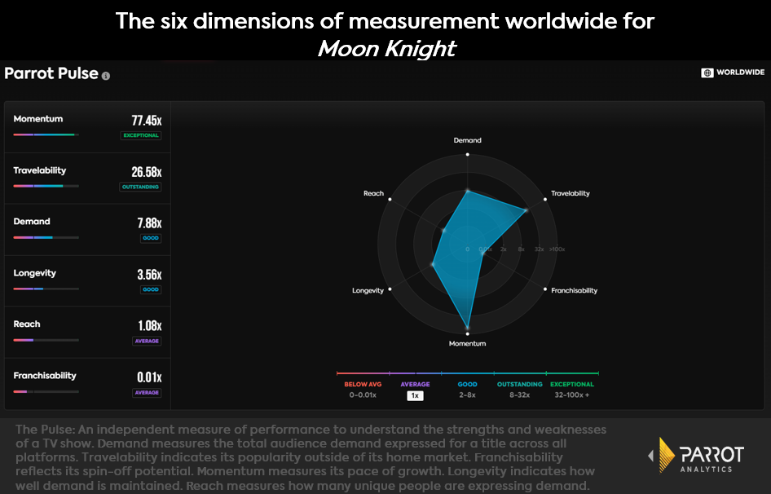Click the Momentum data point on radar chart

click(467, 327)
